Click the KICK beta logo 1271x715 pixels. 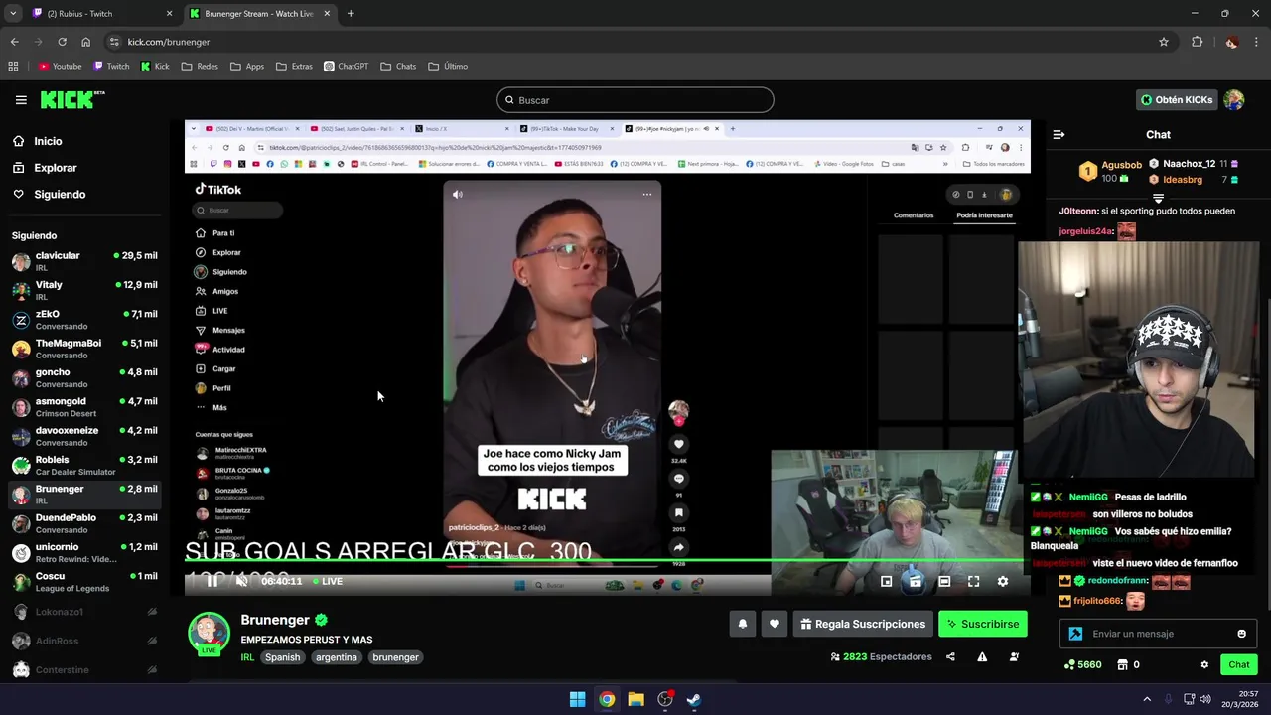(72, 100)
